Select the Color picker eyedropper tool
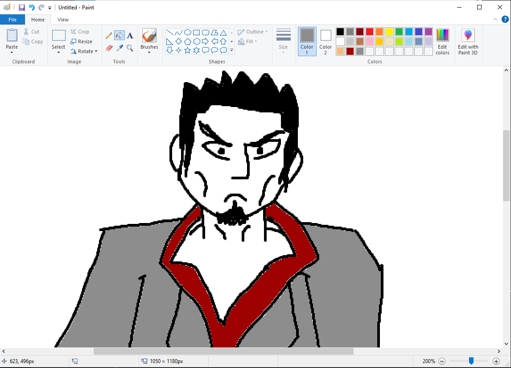 pos(119,48)
